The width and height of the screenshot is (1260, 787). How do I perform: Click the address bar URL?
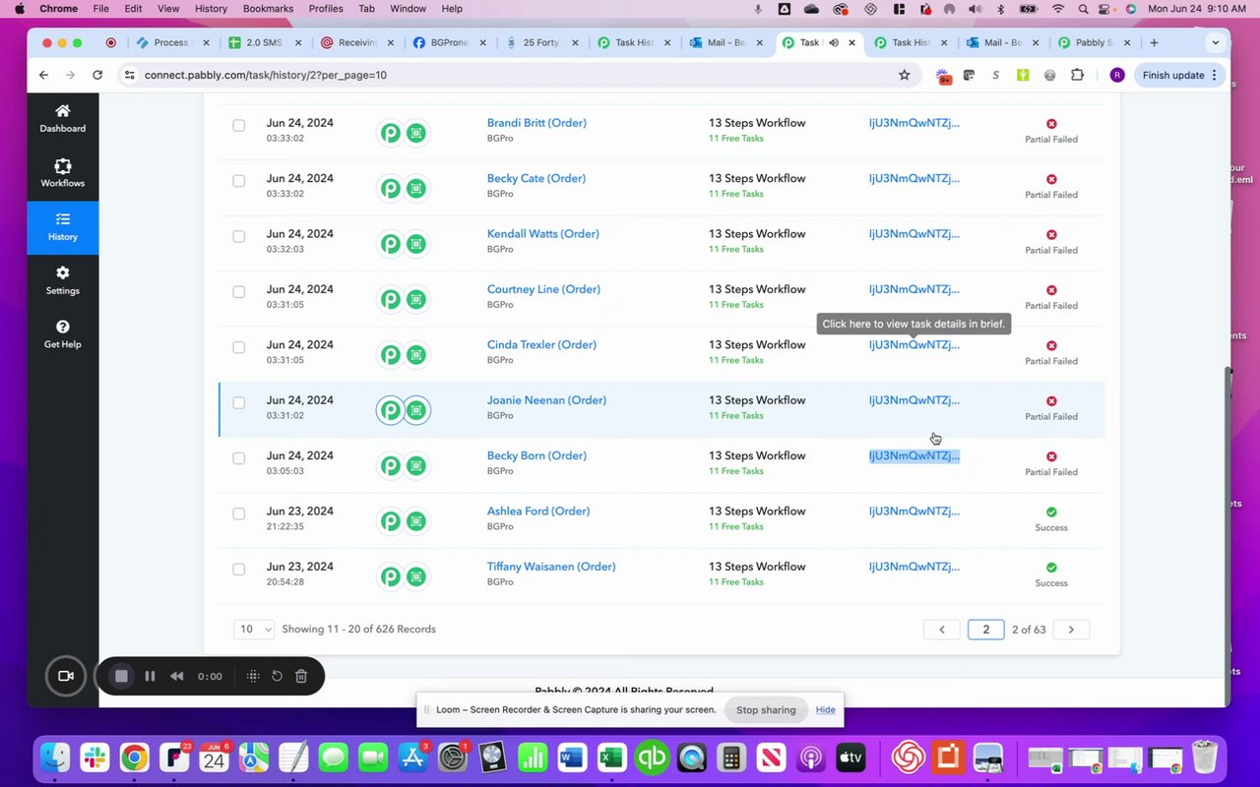click(266, 75)
